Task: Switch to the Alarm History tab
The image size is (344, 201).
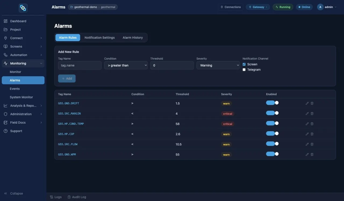Action: pos(133,38)
